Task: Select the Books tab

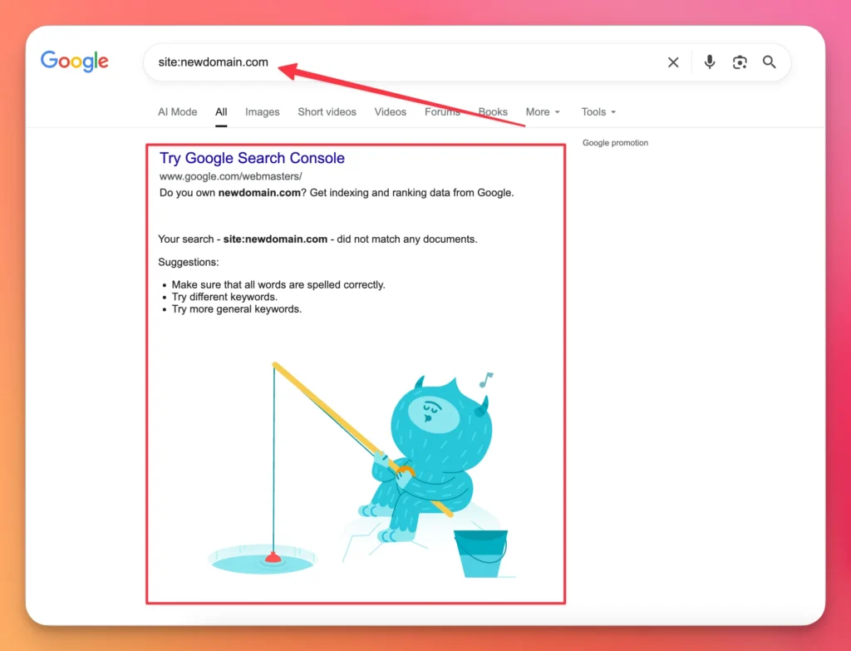Action: pyautogui.click(x=493, y=111)
